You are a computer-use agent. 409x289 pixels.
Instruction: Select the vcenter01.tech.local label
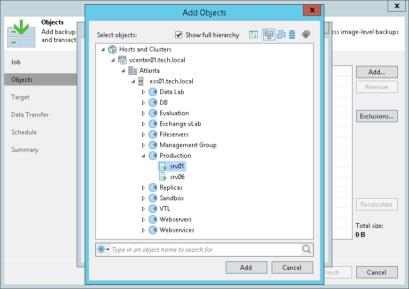pos(157,60)
